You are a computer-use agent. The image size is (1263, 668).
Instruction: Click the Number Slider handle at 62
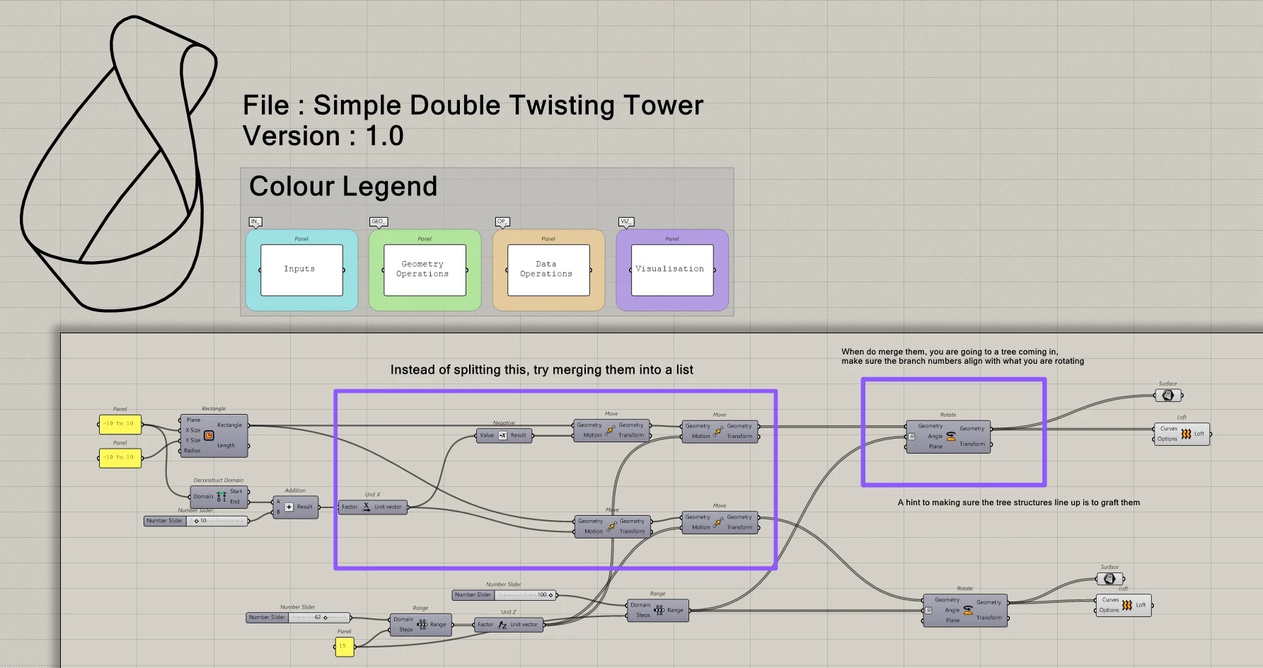[325, 618]
